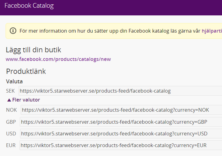Viewport: 222px width, 156px height.
Task: Select the EUR currency feed URL field
Action: 121,145
